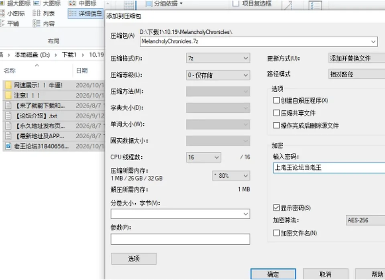Click the file icon of 【永久地址发布页...
This screenshot has width=385, height=280.
coord(8,126)
